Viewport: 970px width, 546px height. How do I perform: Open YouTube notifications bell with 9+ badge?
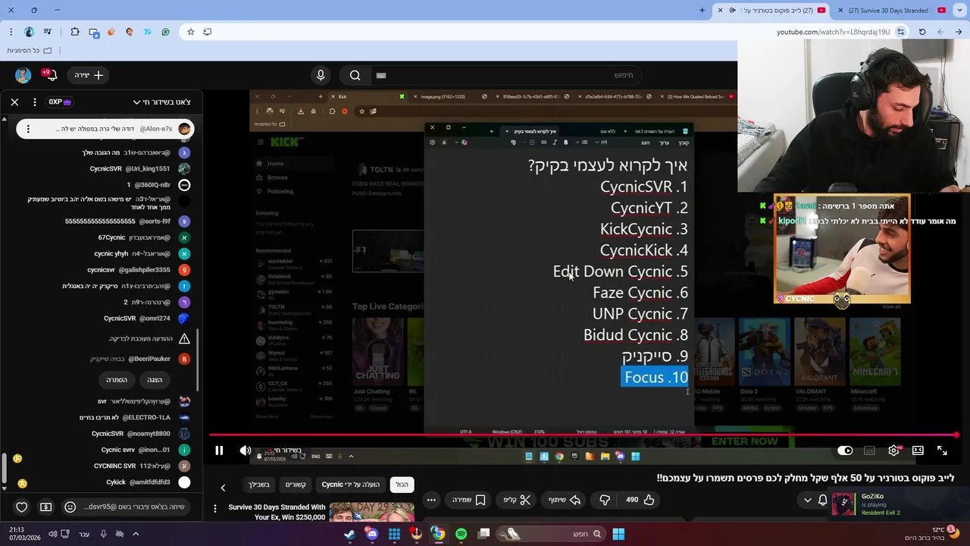pyautogui.click(x=51, y=75)
